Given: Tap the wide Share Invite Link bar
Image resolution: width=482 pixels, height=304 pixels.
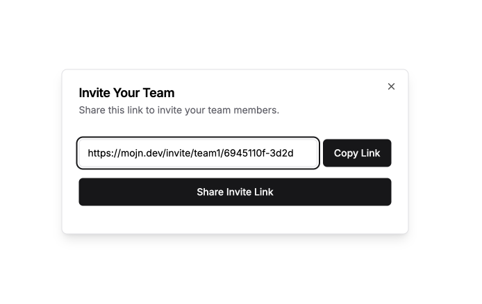Looking at the screenshot, I should pos(235,192).
